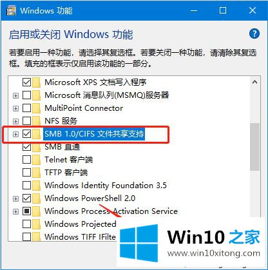Select the SMB 直通 list item

pos(62,147)
